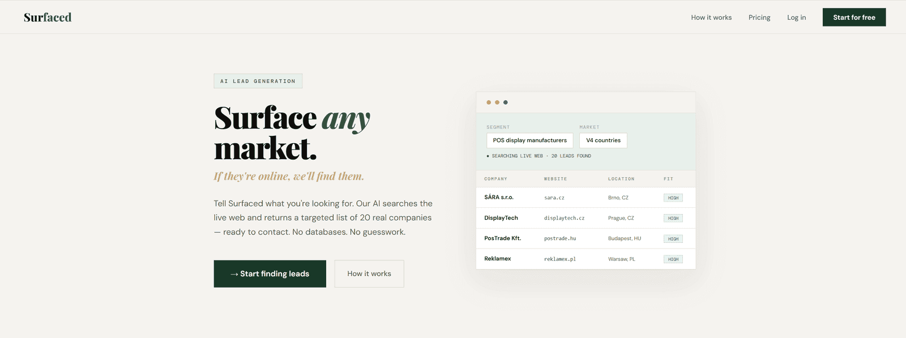Select the SÁRA s.r.o. company row
Image resolution: width=906 pixels, height=338 pixels.
tap(586, 198)
